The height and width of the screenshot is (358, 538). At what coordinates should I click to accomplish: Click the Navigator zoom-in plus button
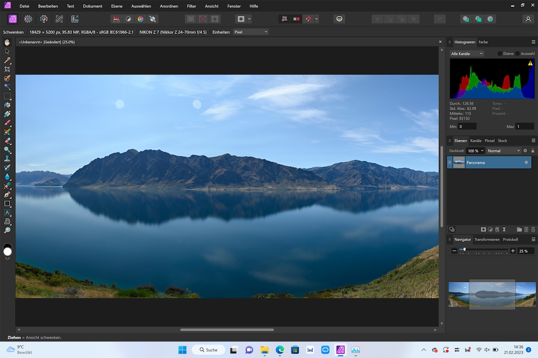[512, 251]
